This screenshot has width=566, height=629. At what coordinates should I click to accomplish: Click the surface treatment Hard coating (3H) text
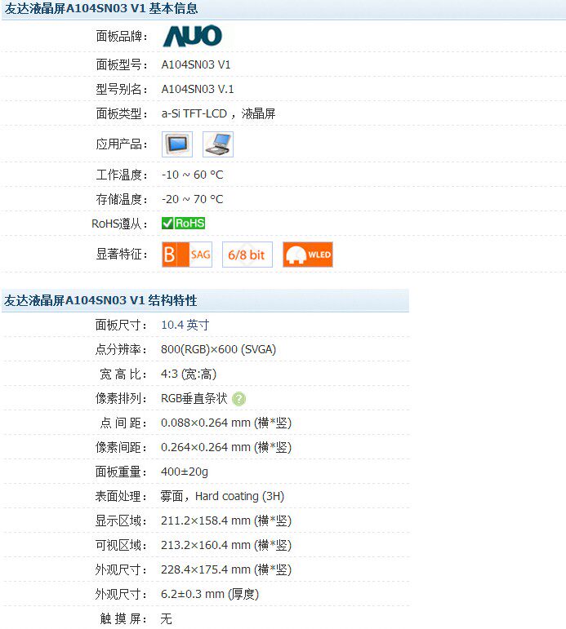[222, 496]
